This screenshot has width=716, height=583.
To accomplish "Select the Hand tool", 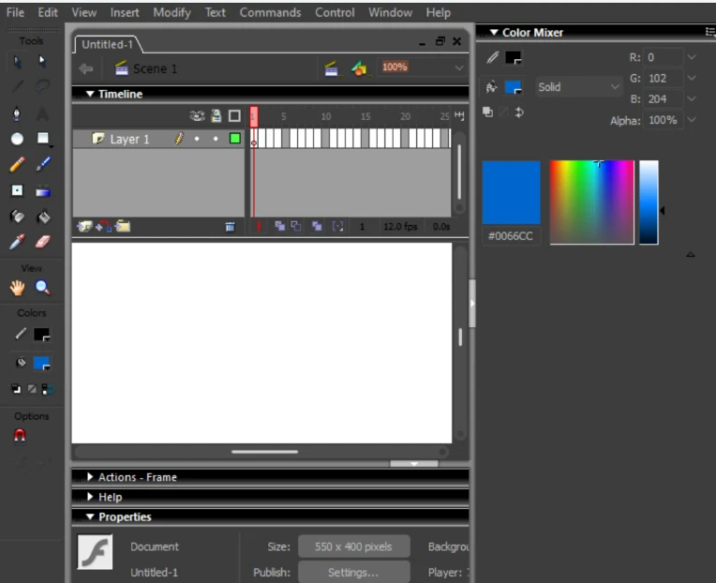I will tap(17, 288).
